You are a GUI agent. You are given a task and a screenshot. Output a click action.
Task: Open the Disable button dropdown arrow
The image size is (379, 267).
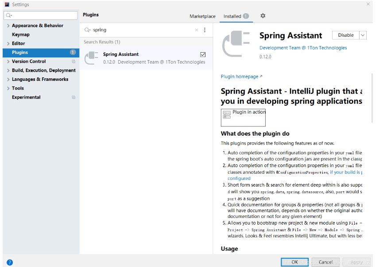click(363, 35)
